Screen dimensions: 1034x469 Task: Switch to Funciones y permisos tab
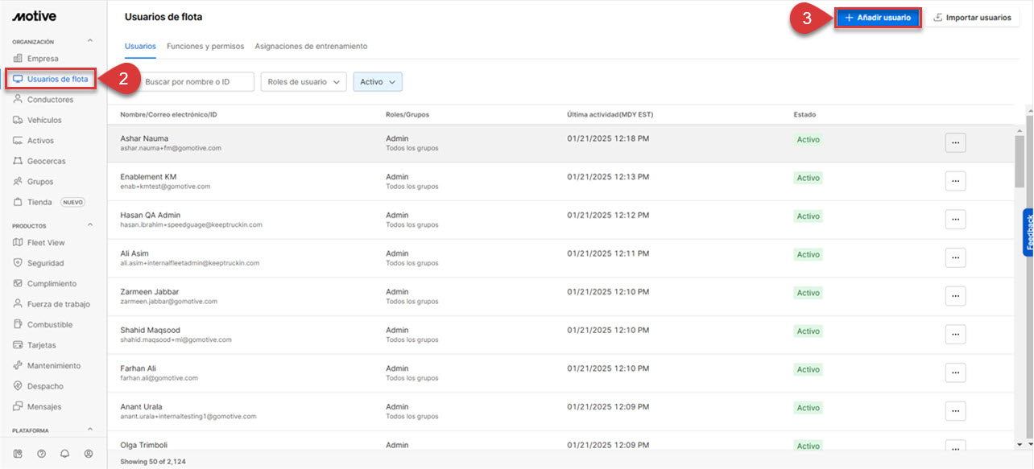point(205,47)
